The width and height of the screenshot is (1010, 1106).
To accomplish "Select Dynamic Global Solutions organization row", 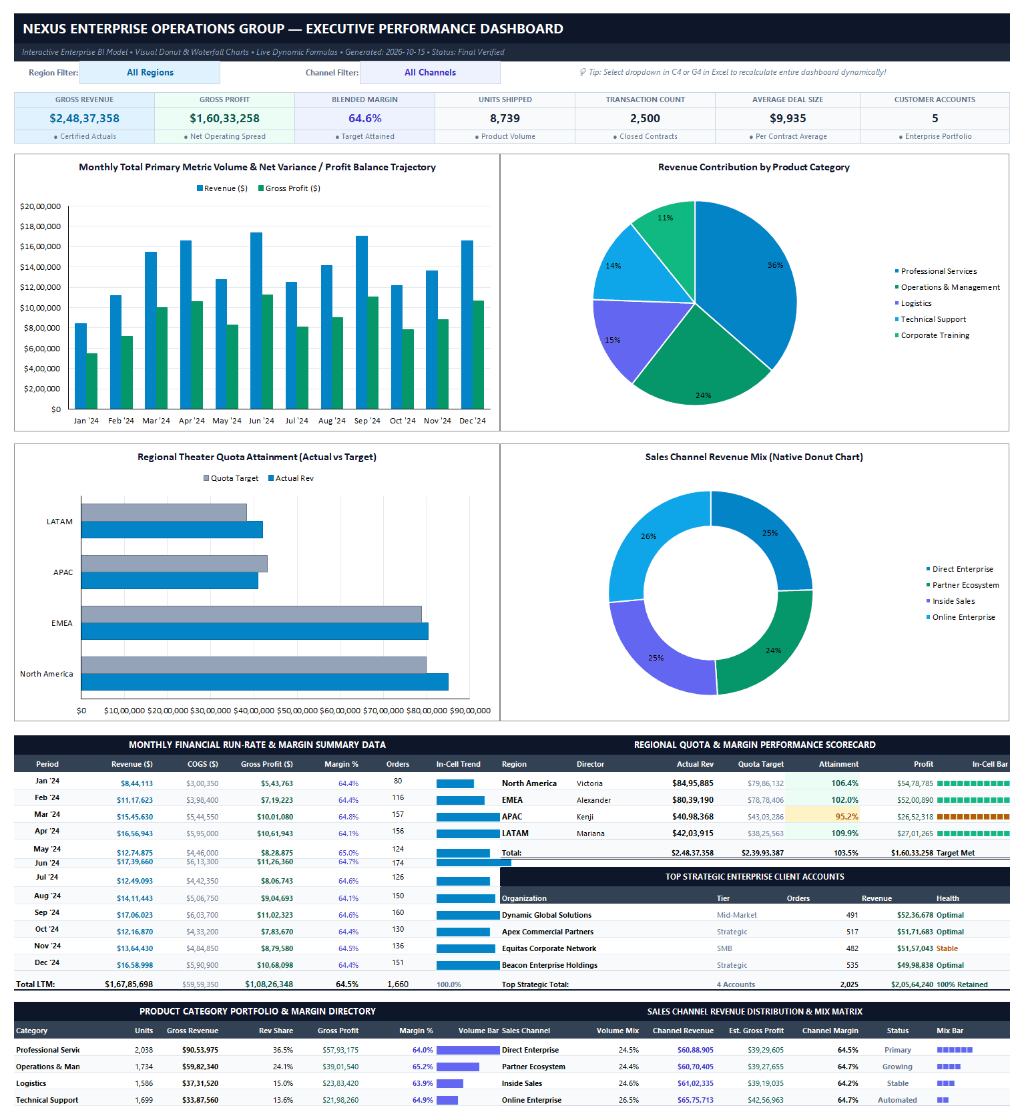I will 755,915.
